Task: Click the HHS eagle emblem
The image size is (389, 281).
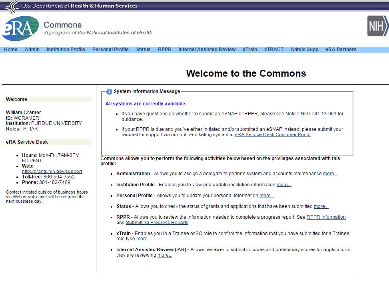Action: [x=12, y=7]
